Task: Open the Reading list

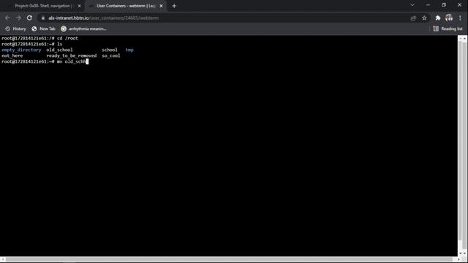Action: tap(448, 28)
